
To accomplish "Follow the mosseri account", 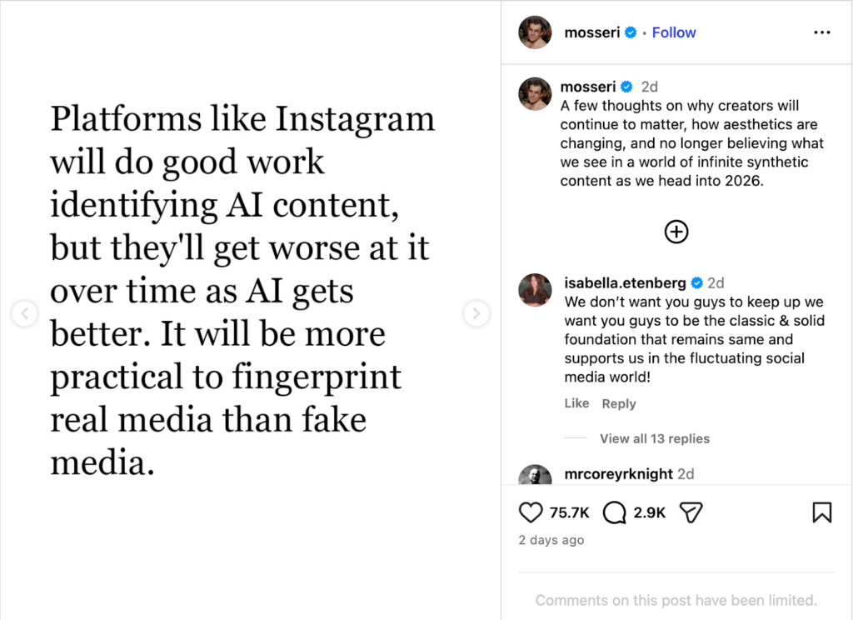I will point(674,32).
